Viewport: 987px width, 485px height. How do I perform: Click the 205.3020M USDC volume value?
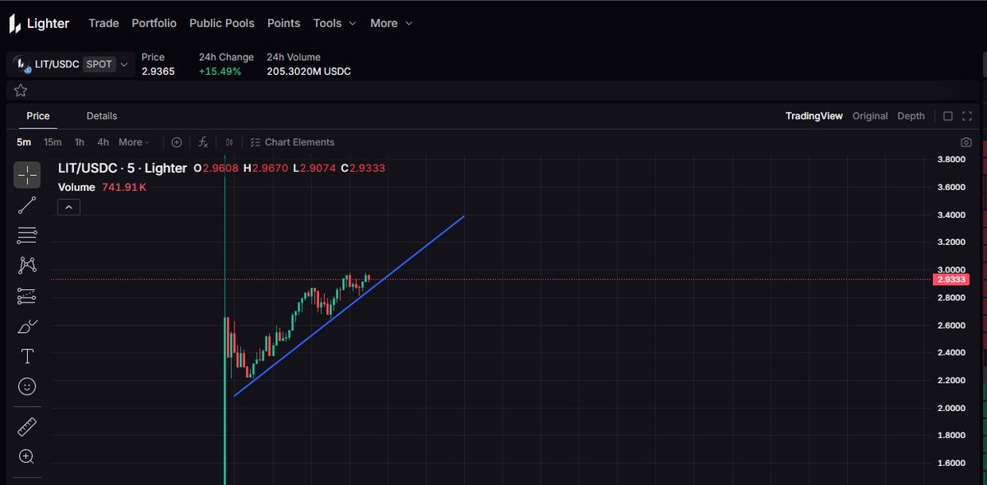click(308, 72)
